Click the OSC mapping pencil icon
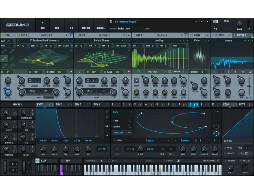Image resolution: width=254 pixels, height=194 pixels. pos(218,160)
